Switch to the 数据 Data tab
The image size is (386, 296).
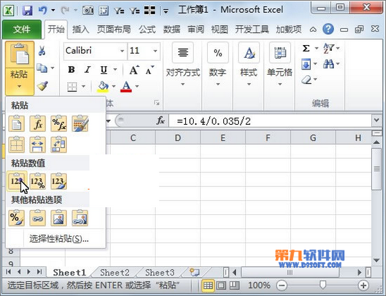[172, 30]
